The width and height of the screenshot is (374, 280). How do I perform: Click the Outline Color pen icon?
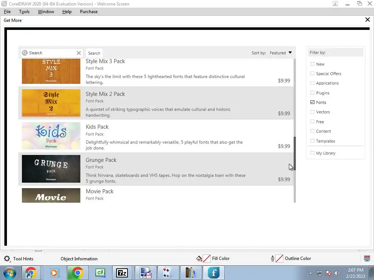coord(272,258)
